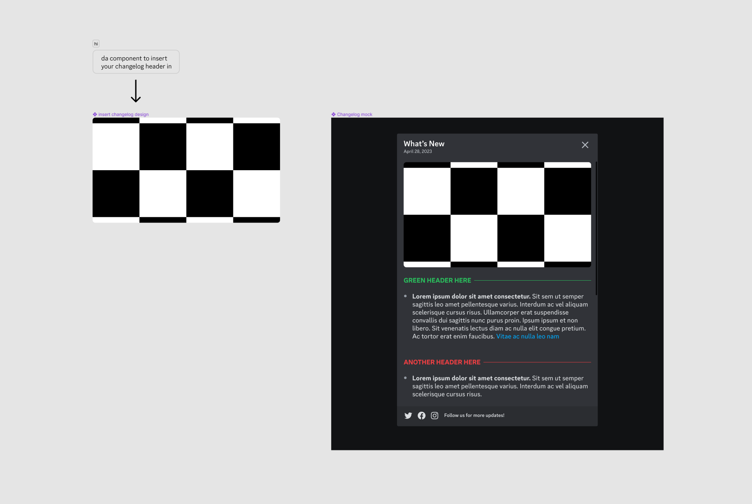Screen dimensions: 752x504
Task: Open the Twitter icon in footer
Action: 408,415
